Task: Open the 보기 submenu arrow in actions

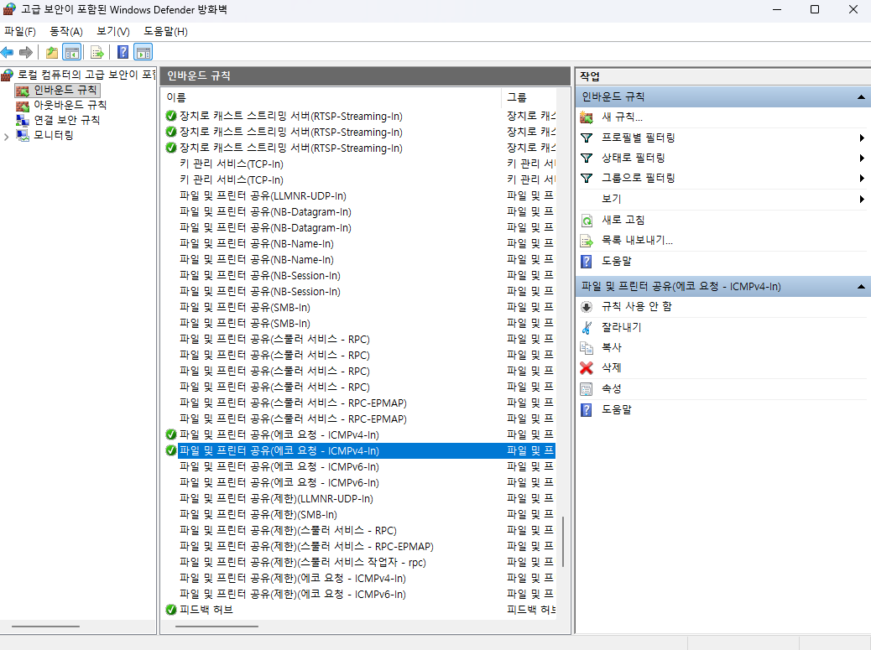Action: [x=862, y=199]
